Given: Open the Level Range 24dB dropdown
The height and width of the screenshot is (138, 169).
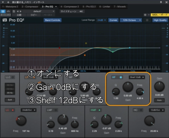Looking at the screenshot, I should (x=101, y=20).
